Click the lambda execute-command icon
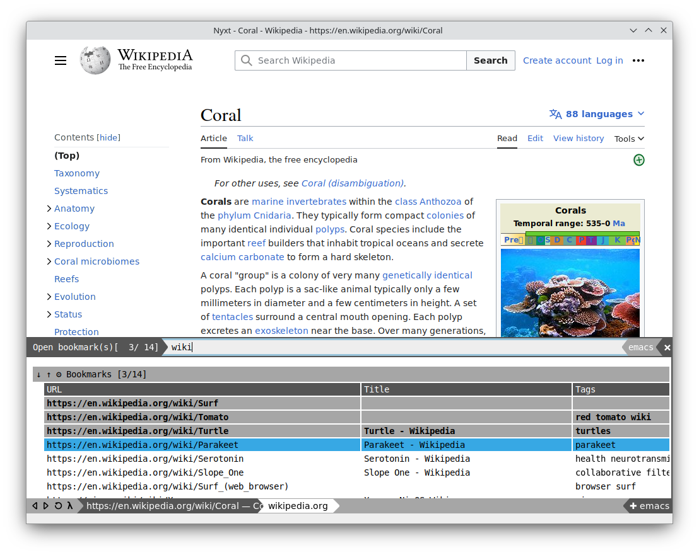 pyautogui.click(x=69, y=506)
